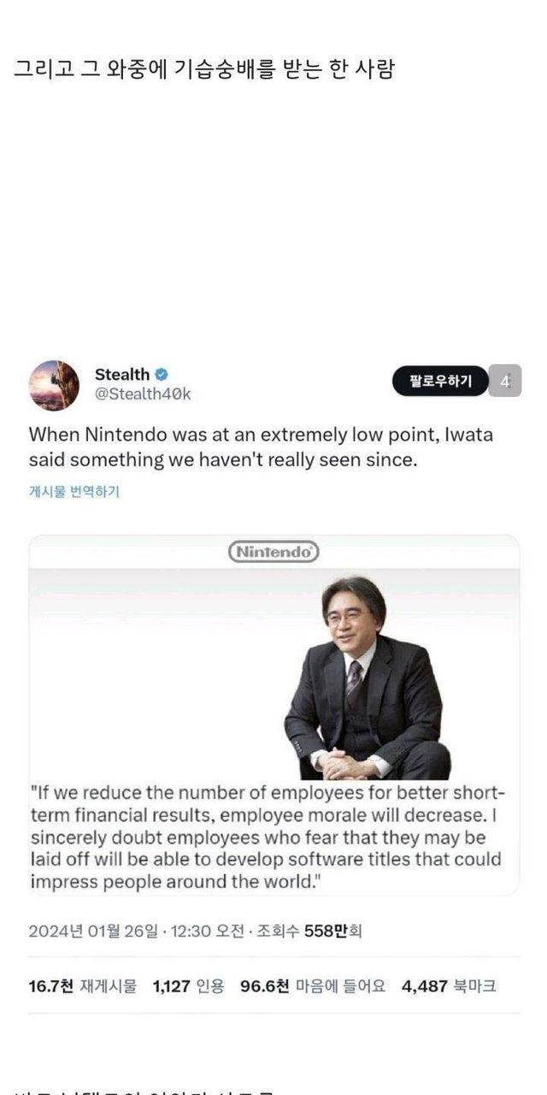Click the 조회수 558만회 view count
The image size is (547, 1095).
[x=310, y=931]
